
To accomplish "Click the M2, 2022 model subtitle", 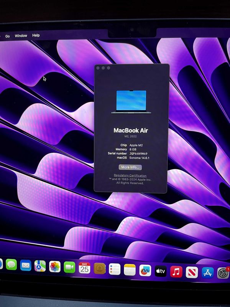I will pyautogui.click(x=130, y=136).
